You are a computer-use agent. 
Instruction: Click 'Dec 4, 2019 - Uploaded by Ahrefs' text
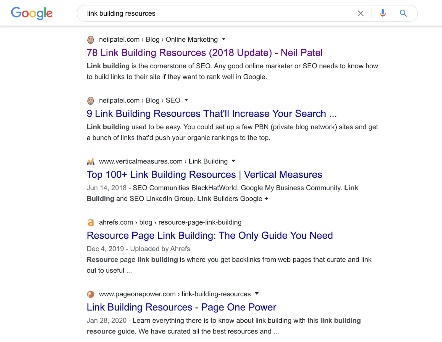138,249
